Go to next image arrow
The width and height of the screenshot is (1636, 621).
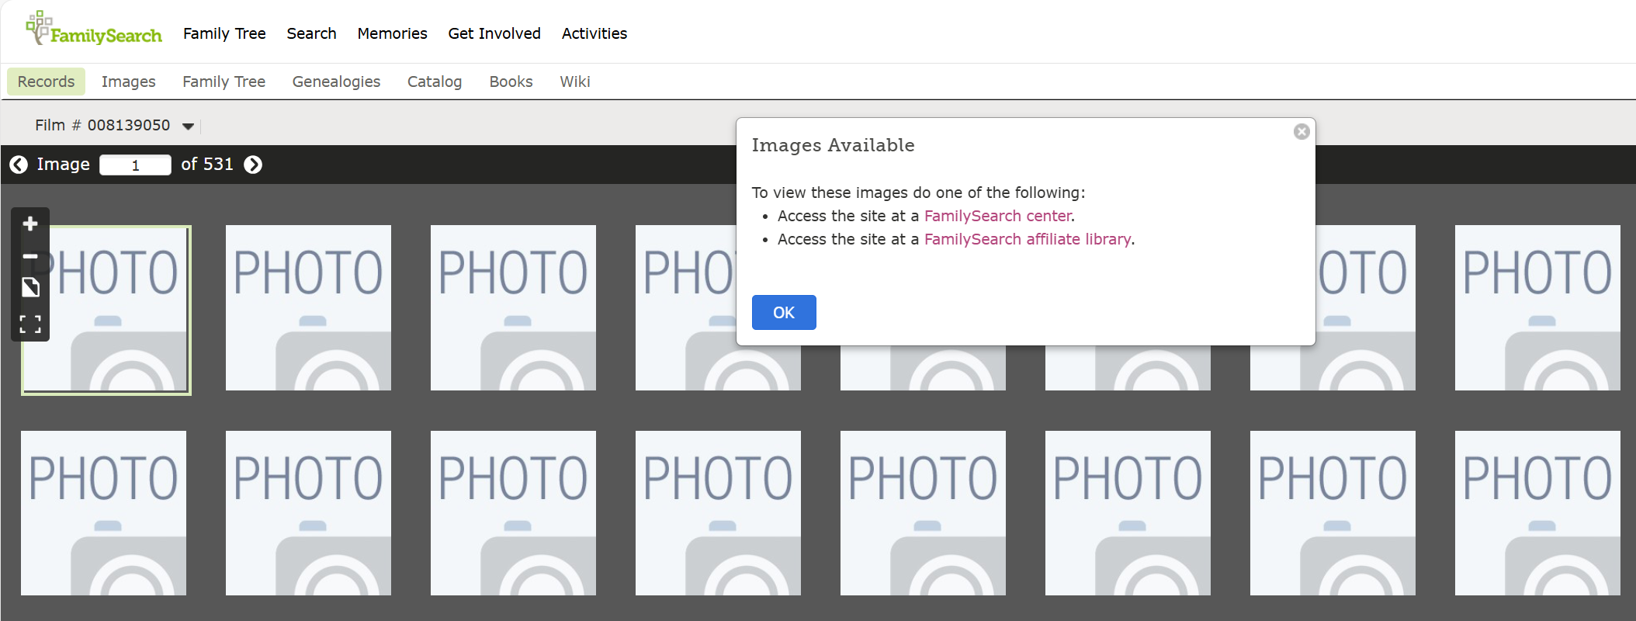253,165
